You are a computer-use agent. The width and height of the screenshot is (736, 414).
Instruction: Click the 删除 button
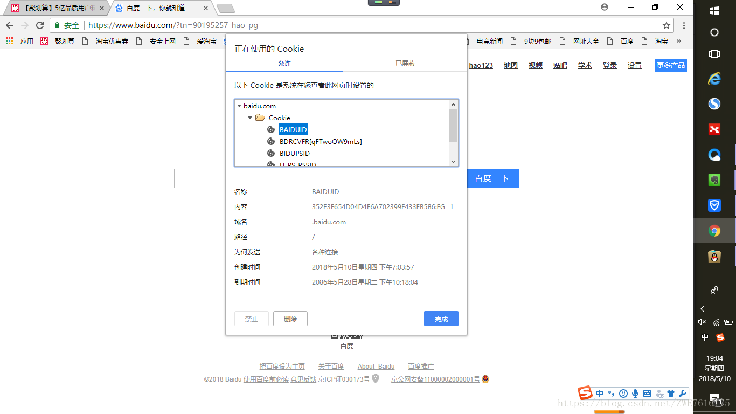coord(290,319)
